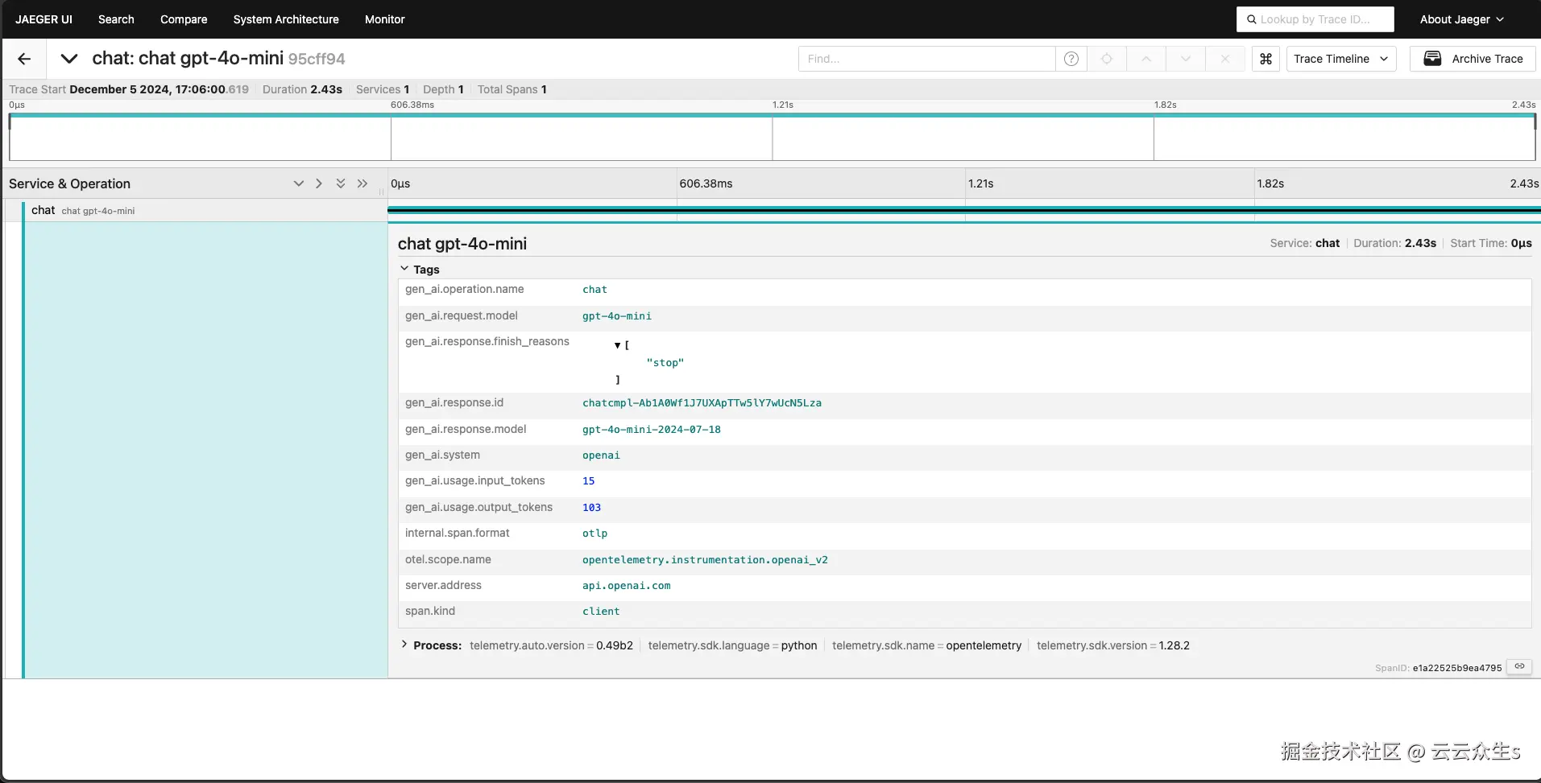Collapse the finish_reasons JSON array triangle
The image size is (1541, 783).
(x=618, y=345)
